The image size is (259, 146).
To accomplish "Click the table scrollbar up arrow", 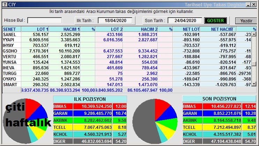I will pos(254,34).
